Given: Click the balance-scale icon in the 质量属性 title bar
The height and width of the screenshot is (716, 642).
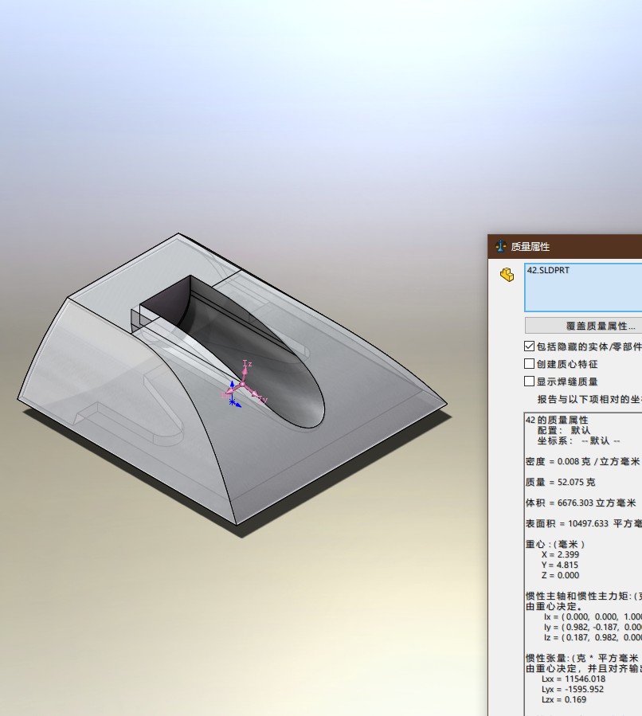Looking at the screenshot, I should coord(501,247).
